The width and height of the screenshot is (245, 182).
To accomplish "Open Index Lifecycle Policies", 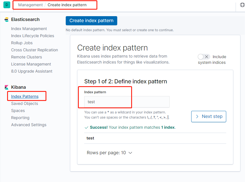I will pyautogui.click(x=32, y=36).
